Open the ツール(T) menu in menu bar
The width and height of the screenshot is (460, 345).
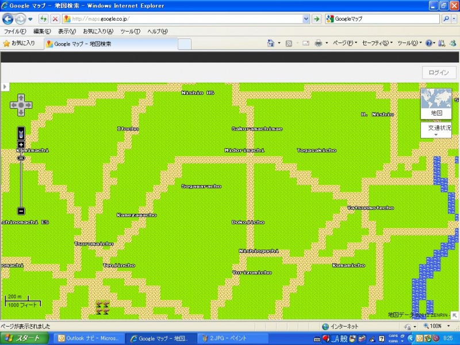click(131, 32)
